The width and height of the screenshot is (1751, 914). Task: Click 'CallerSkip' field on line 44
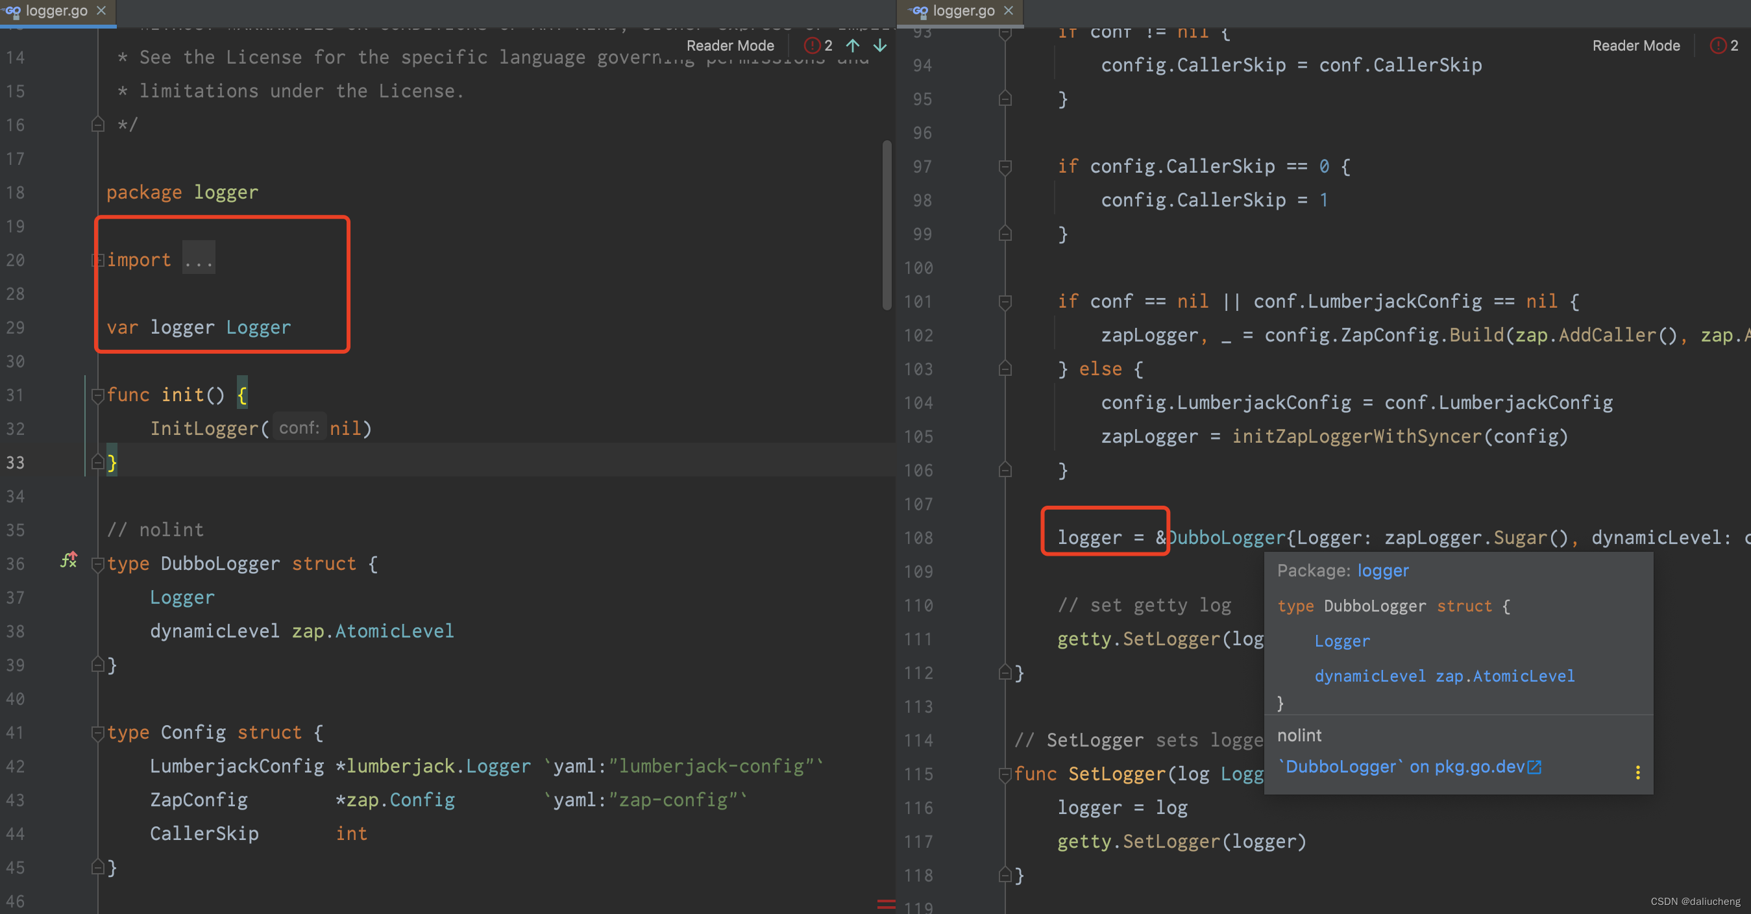pos(204,833)
